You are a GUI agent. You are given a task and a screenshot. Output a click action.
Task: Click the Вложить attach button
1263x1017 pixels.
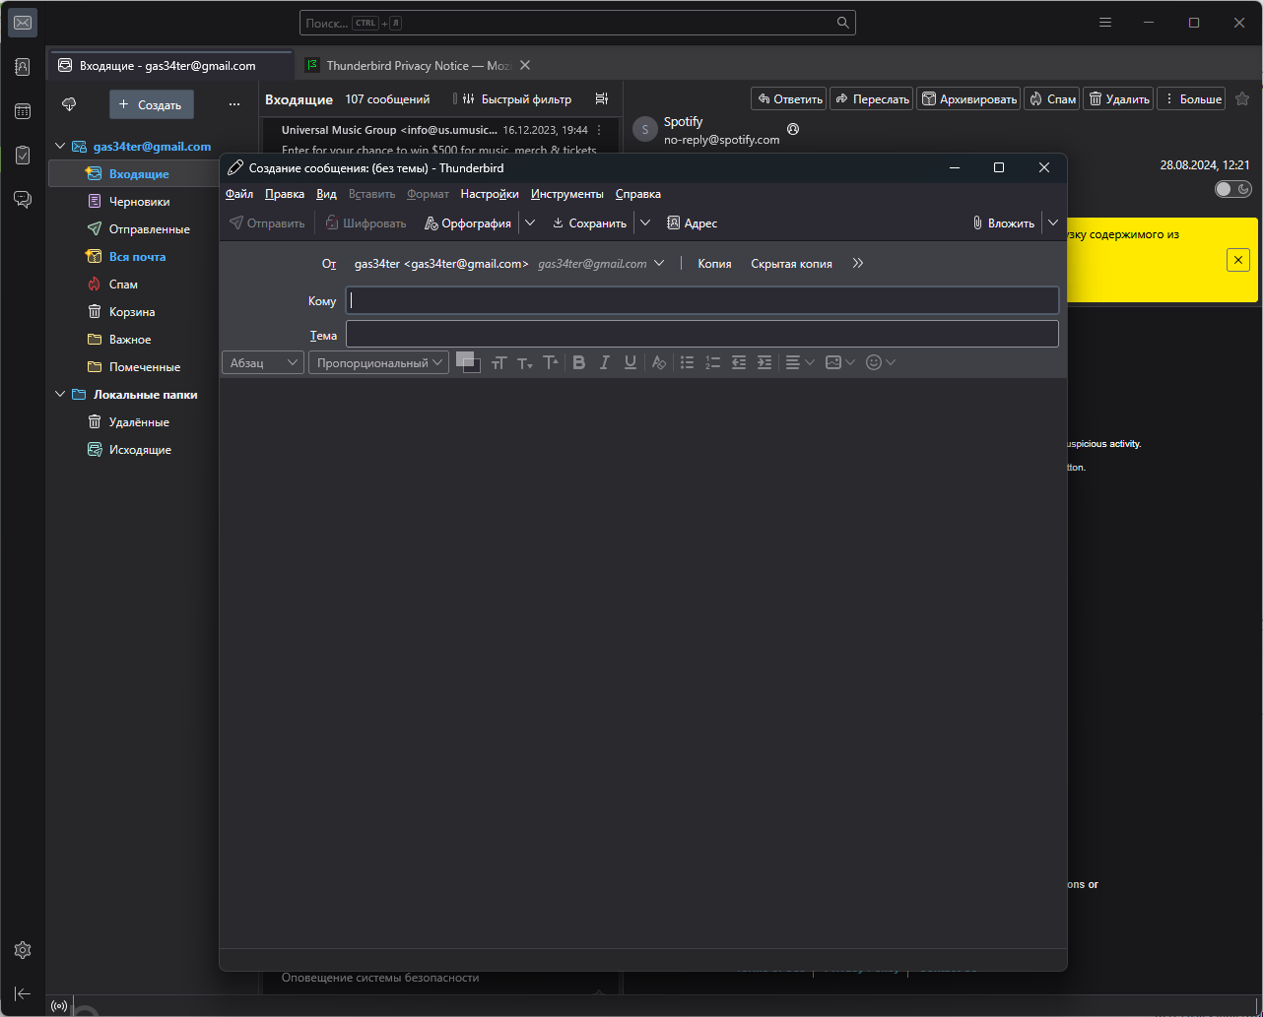coord(1003,223)
